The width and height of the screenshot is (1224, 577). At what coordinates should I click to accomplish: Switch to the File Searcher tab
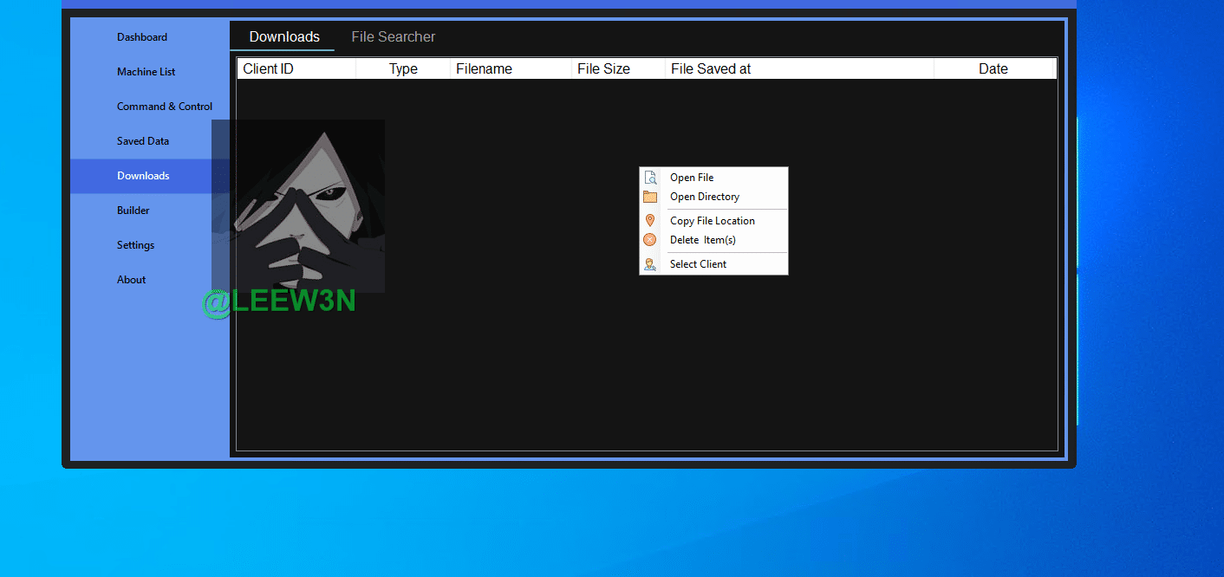click(x=393, y=36)
